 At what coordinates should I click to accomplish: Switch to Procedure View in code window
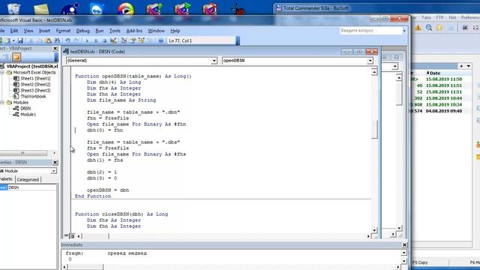pos(66,236)
